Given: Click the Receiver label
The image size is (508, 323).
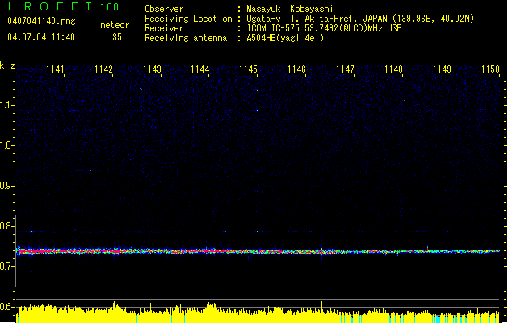Looking at the screenshot, I should tap(164, 28).
